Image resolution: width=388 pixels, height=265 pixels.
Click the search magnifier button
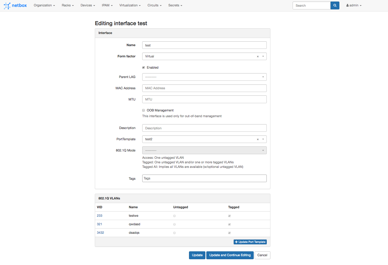tap(335, 5)
